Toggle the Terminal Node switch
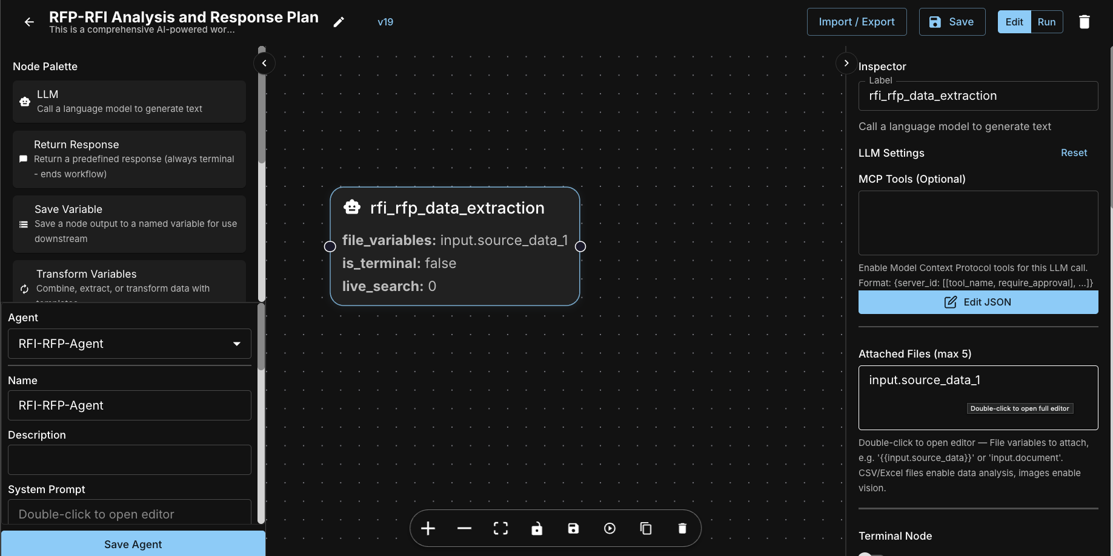This screenshot has height=556, width=1113. coord(871,553)
